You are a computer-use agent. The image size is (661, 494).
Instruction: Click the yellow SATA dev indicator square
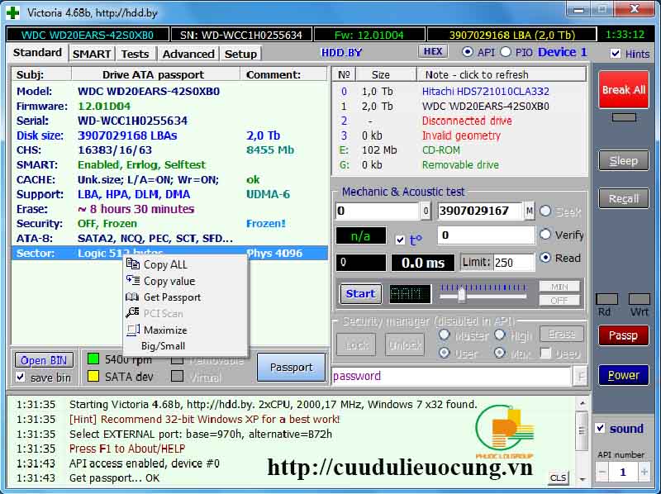[x=93, y=377]
